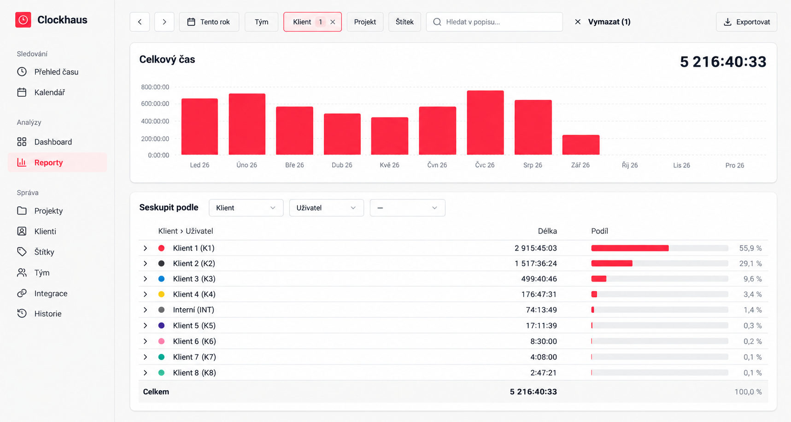The width and height of the screenshot is (791, 422).
Task: Go to previous period with left arrow
Action: 140,22
